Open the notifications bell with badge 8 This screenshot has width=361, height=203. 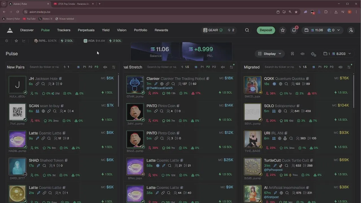tap(294, 30)
